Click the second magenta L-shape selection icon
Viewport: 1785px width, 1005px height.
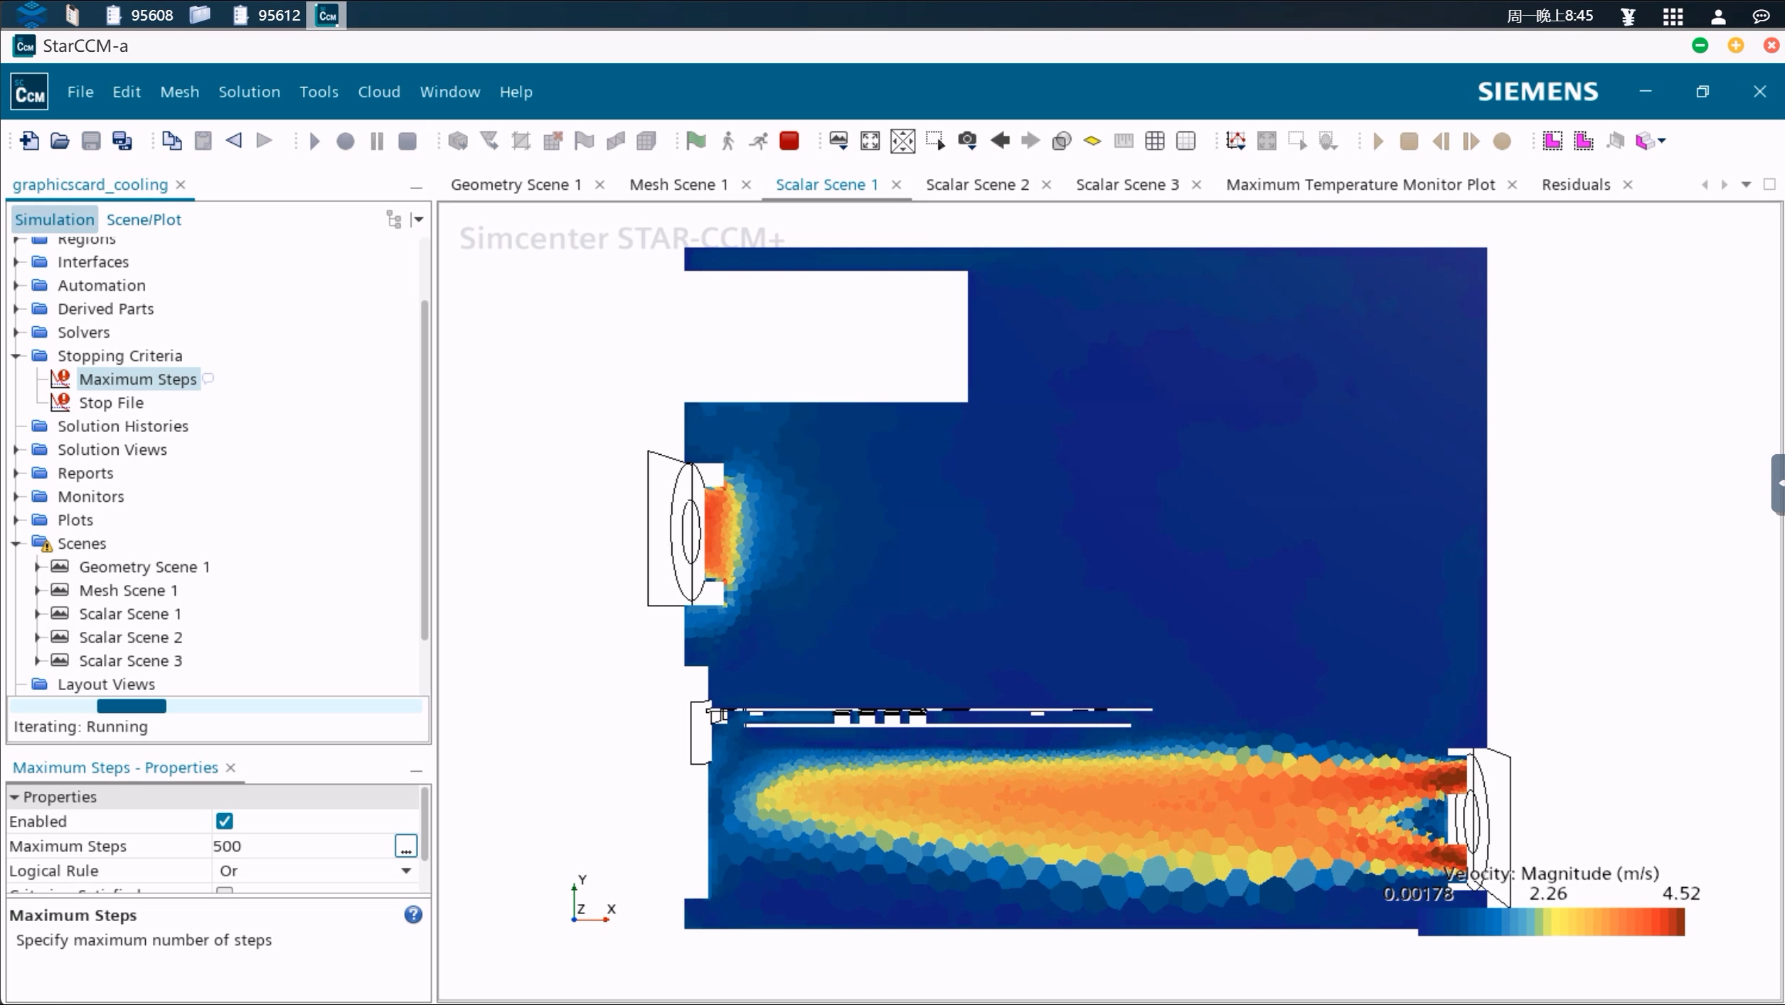pyautogui.click(x=1584, y=141)
